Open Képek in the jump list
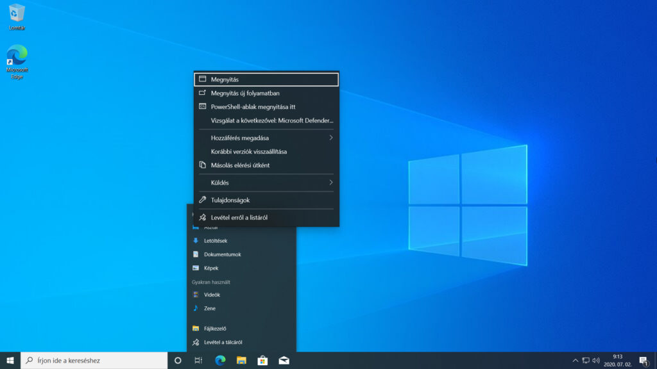 [241, 268]
